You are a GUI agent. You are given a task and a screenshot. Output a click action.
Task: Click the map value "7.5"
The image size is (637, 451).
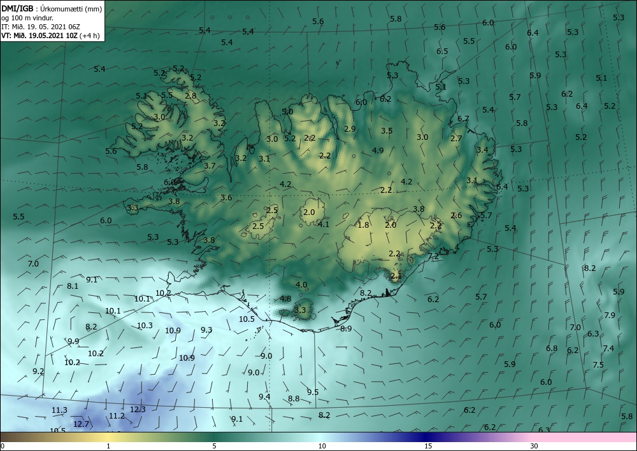pos(598,365)
